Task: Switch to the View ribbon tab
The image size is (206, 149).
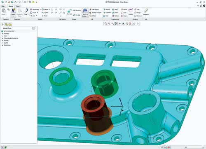Action: (x=18, y=6)
